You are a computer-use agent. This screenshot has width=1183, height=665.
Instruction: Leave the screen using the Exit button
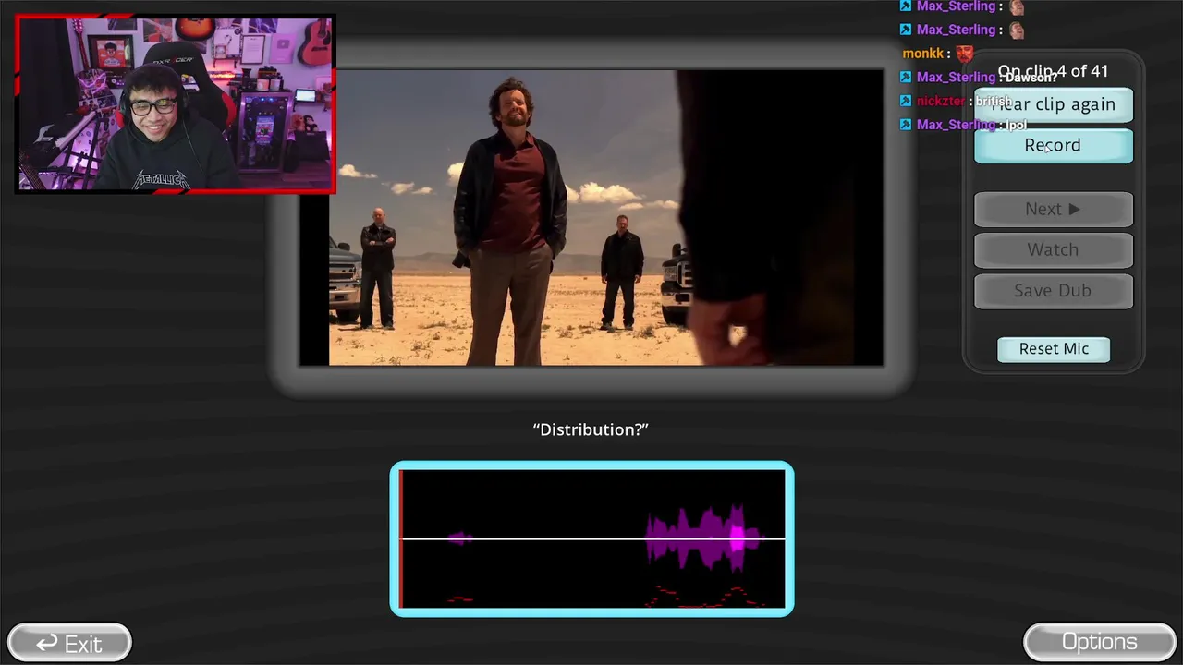point(69,643)
